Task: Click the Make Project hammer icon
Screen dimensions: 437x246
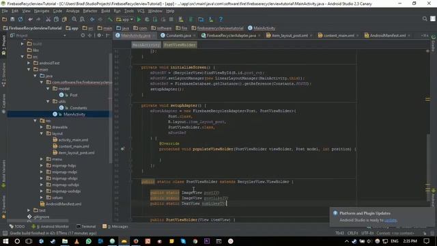Action: (x=110, y=19)
